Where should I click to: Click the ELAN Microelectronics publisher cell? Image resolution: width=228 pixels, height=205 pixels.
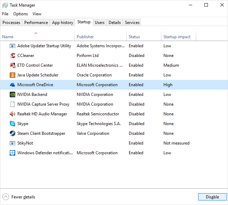tap(100, 65)
